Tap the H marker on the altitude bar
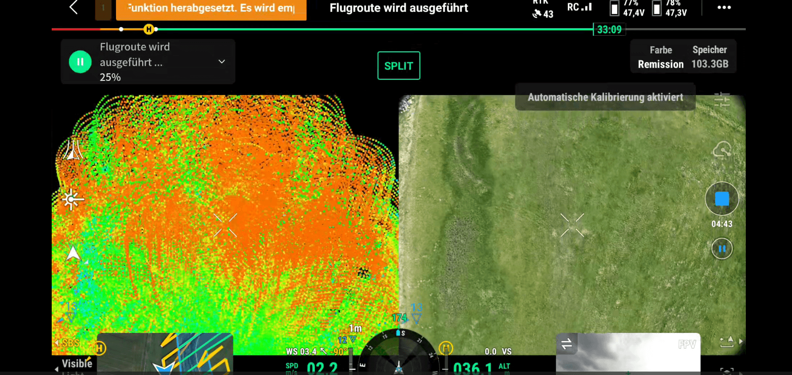This screenshot has width=792, height=375. tap(446, 348)
